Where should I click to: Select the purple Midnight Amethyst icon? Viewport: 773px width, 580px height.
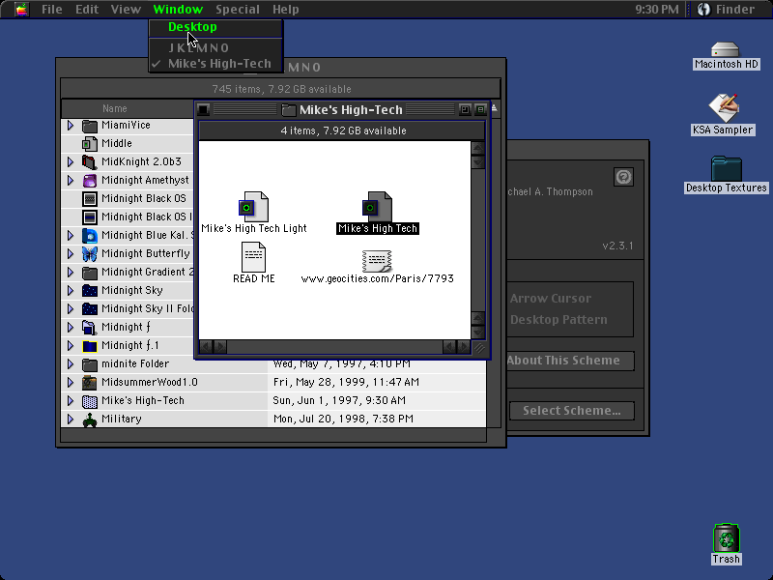pos(89,181)
